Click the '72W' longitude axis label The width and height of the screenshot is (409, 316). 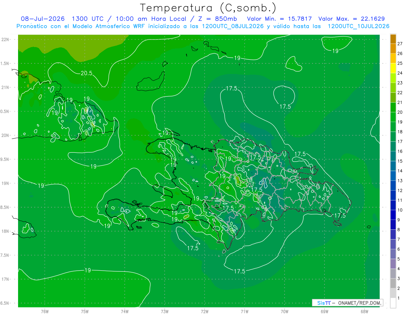[x=205, y=311]
